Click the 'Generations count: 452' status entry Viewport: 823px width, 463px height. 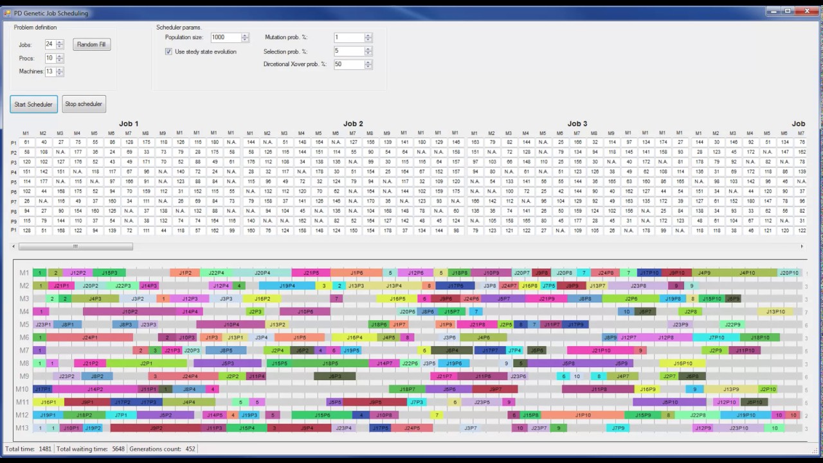162,449
